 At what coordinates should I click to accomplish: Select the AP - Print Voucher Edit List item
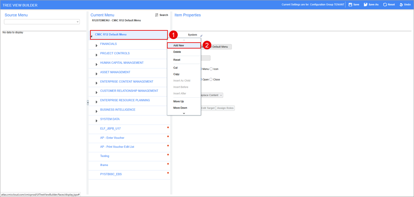[117, 147]
